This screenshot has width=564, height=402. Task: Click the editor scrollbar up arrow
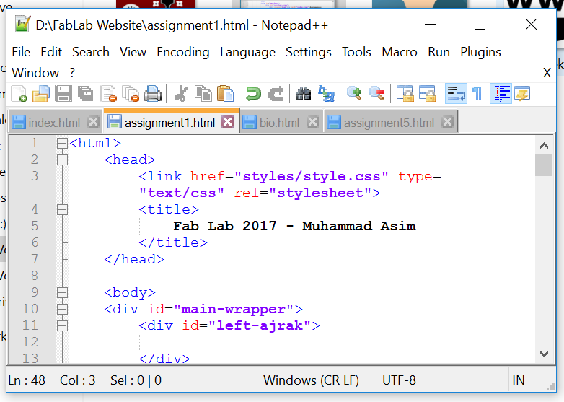click(544, 145)
